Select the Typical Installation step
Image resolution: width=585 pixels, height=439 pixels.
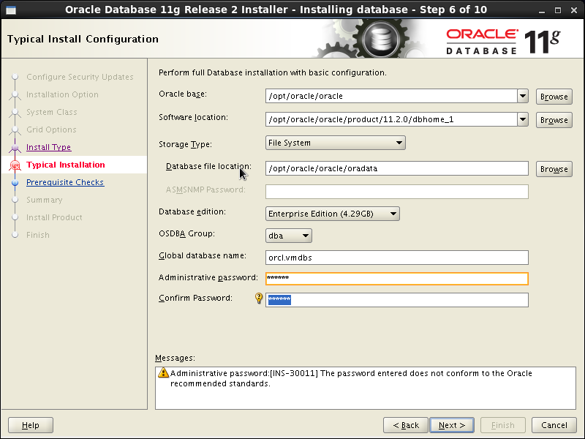[x=66, y=165]
